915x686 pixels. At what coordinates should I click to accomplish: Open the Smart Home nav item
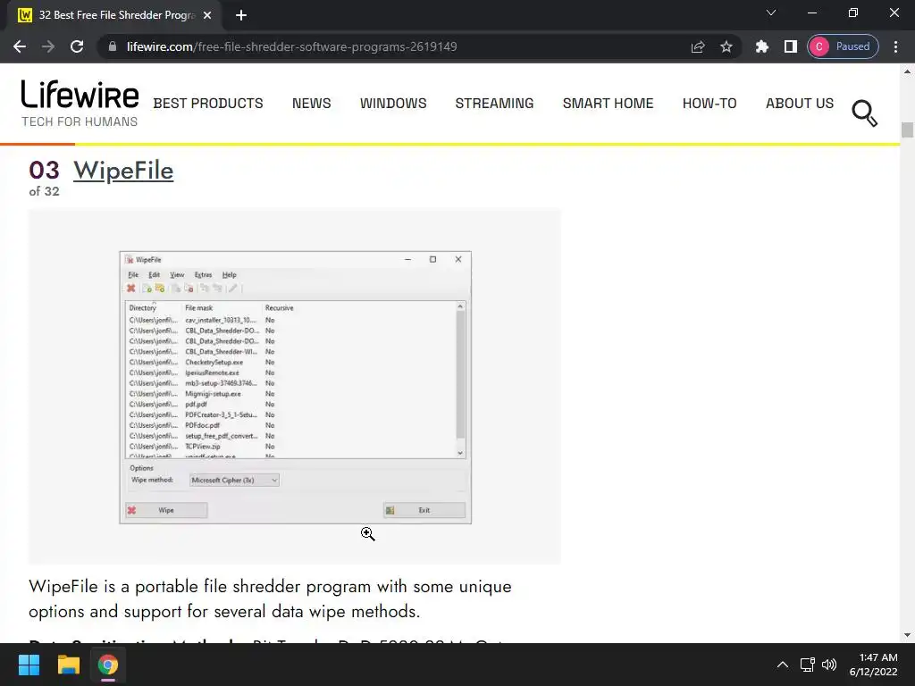click(608, 104)
